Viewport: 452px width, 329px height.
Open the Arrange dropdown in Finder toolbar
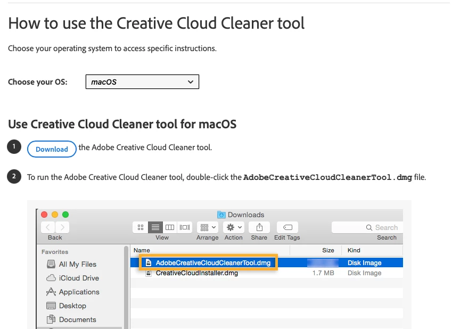click(x=208, y=227)
